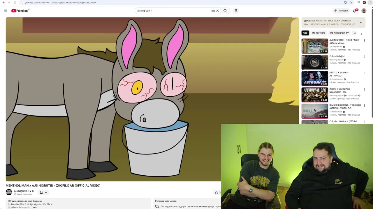
Task: Install app icon in the address bar
Action: tap(345, 2)
